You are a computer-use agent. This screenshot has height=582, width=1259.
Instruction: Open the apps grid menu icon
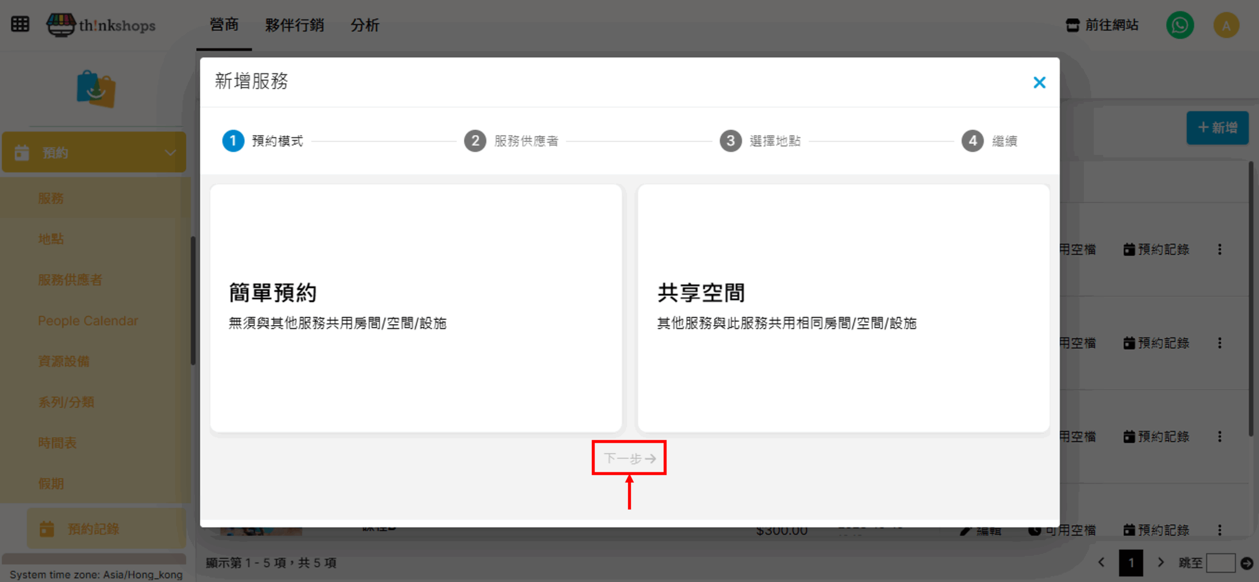pyautogui.click(x=20, y=24)
